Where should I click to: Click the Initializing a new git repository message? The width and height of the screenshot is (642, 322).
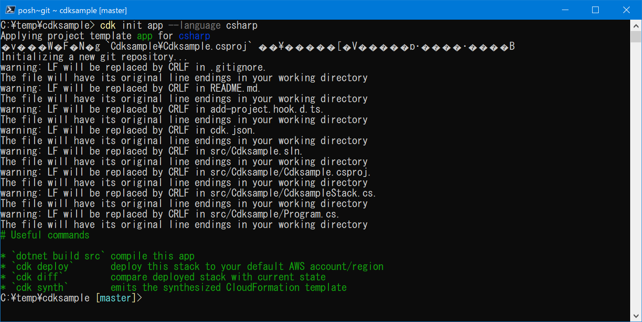(92, 56)
